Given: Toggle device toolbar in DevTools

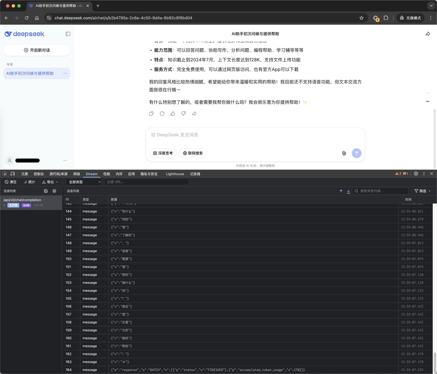Looking at the screenshot, I should pyautogui.click(x=13, y=174).
